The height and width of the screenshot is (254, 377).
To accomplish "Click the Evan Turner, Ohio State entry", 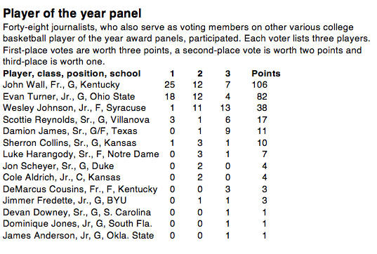I will (x=135, y=96).
